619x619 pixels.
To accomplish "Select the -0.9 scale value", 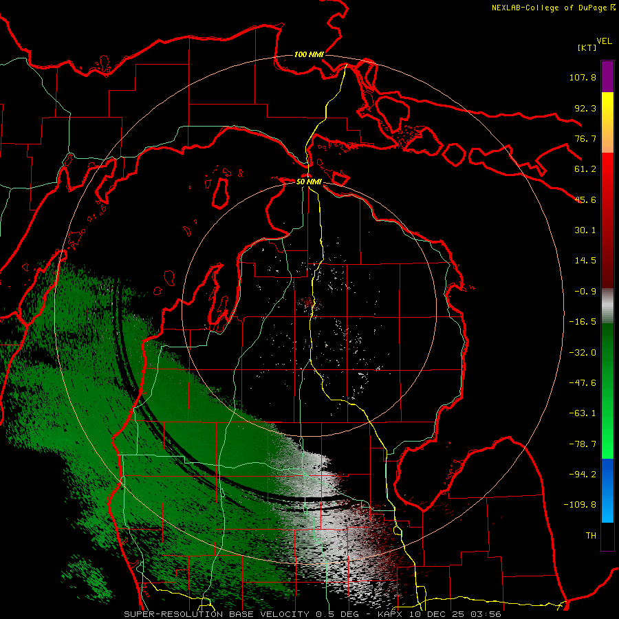I will coord(585,292).
